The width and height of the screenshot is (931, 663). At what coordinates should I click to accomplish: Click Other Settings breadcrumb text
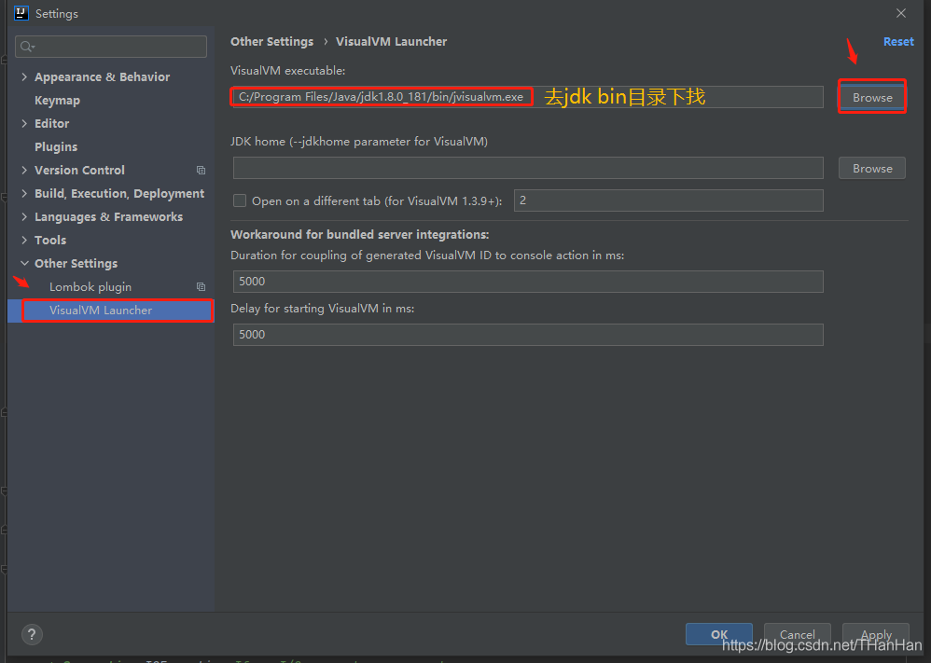click(x=272, y=42)
